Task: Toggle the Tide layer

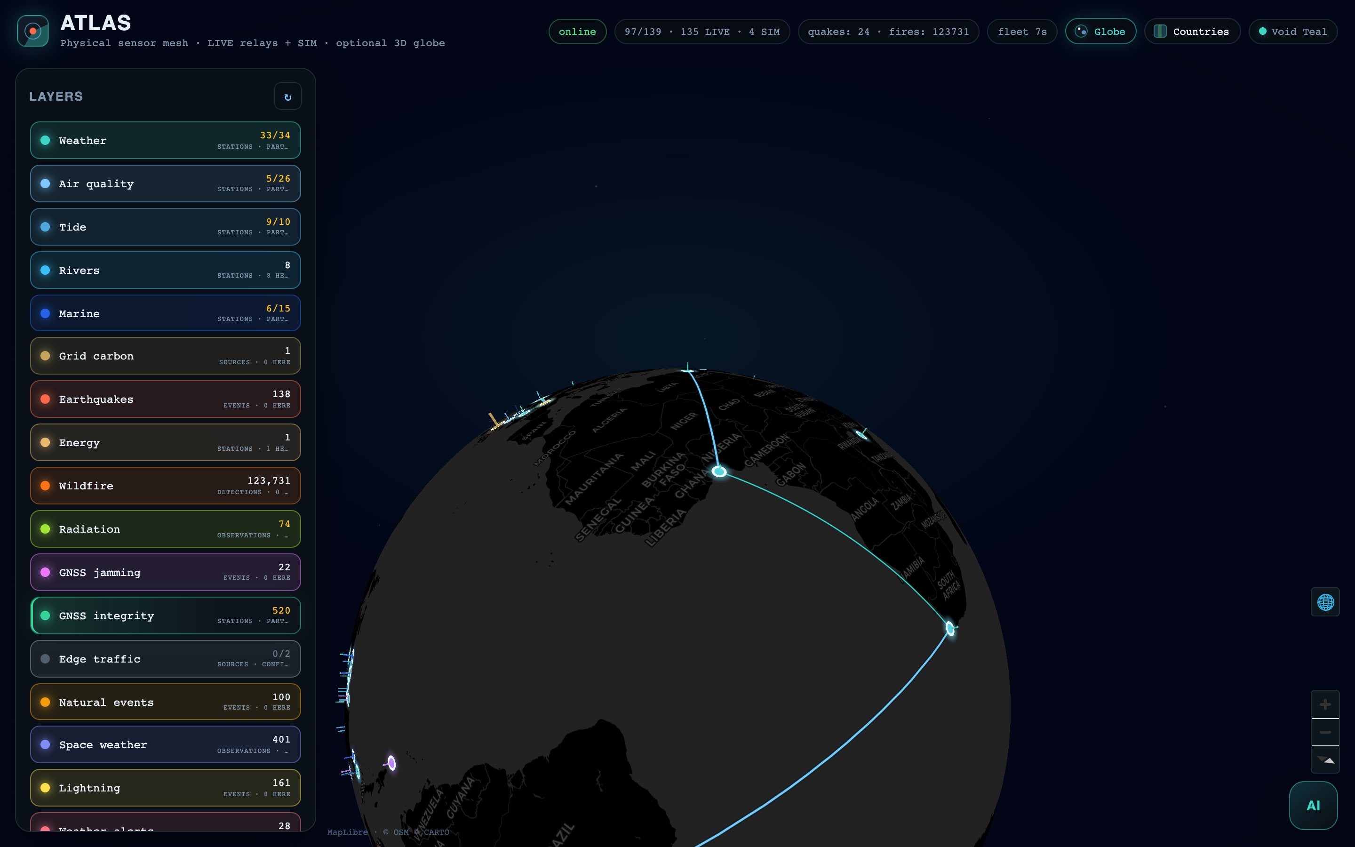Action: tap(165, 227)
